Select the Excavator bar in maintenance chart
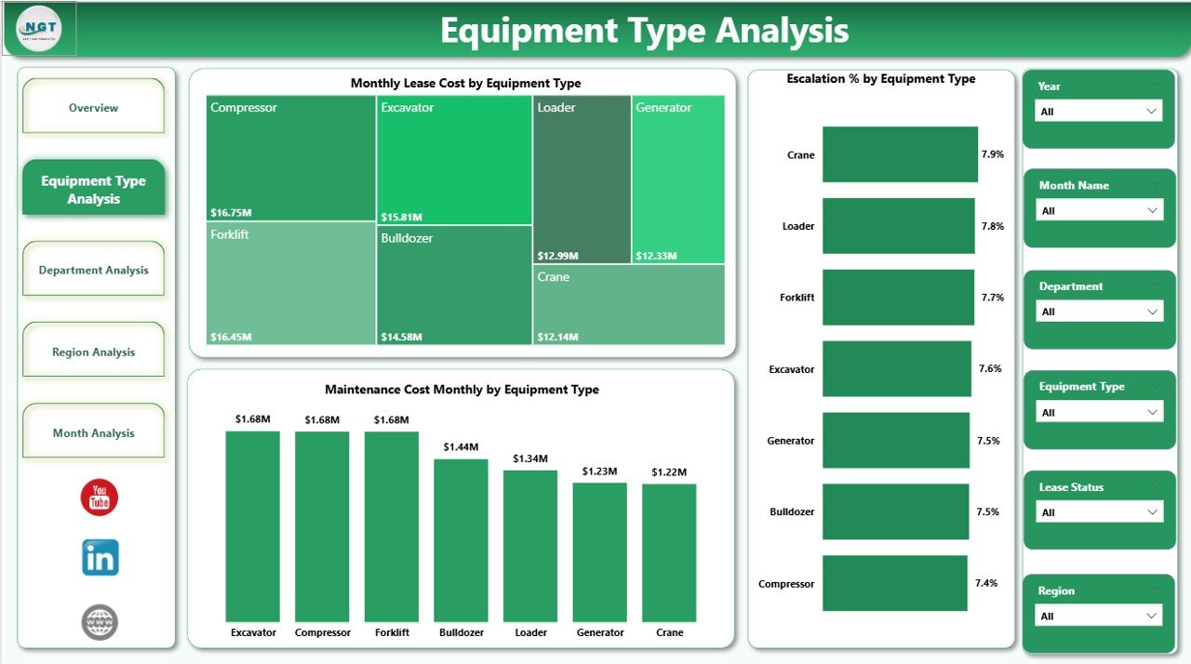This screenshot has width=1191, height=664. pyautogui.click(x=252, y=525)
